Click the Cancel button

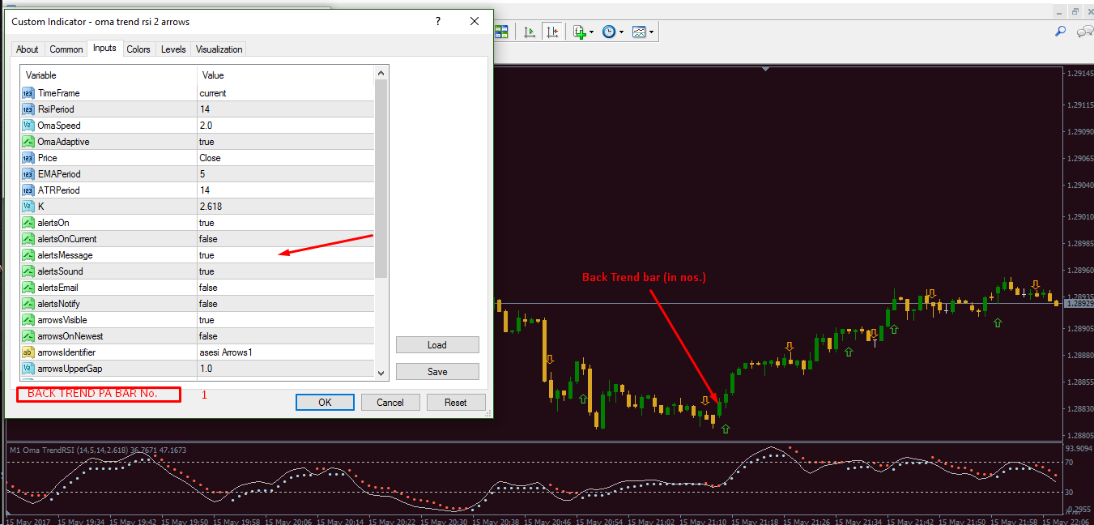point(390,402)
